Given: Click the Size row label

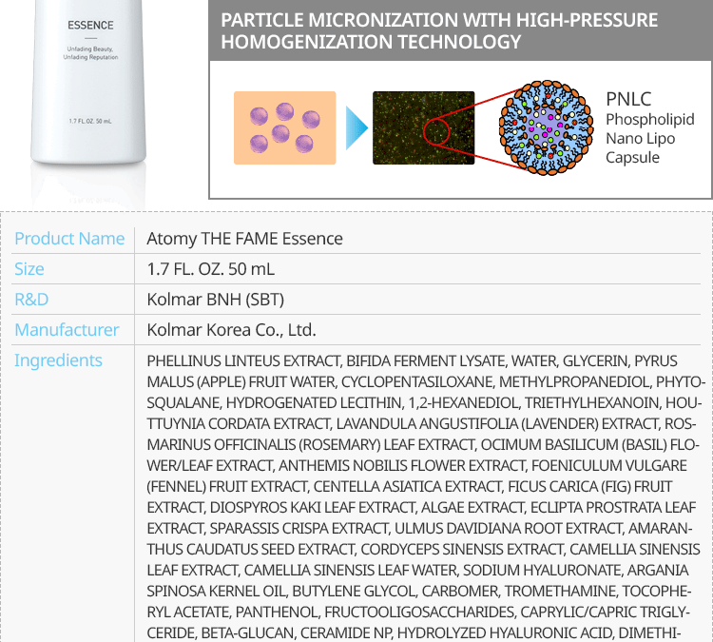Looking at the screenshot, I should (29, 268).
